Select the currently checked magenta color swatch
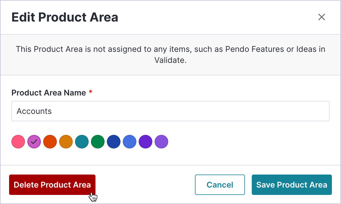 34,141
